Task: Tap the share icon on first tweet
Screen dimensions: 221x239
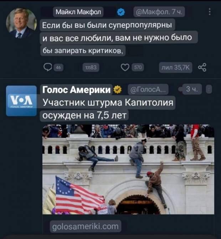Action: click(202, 67)
